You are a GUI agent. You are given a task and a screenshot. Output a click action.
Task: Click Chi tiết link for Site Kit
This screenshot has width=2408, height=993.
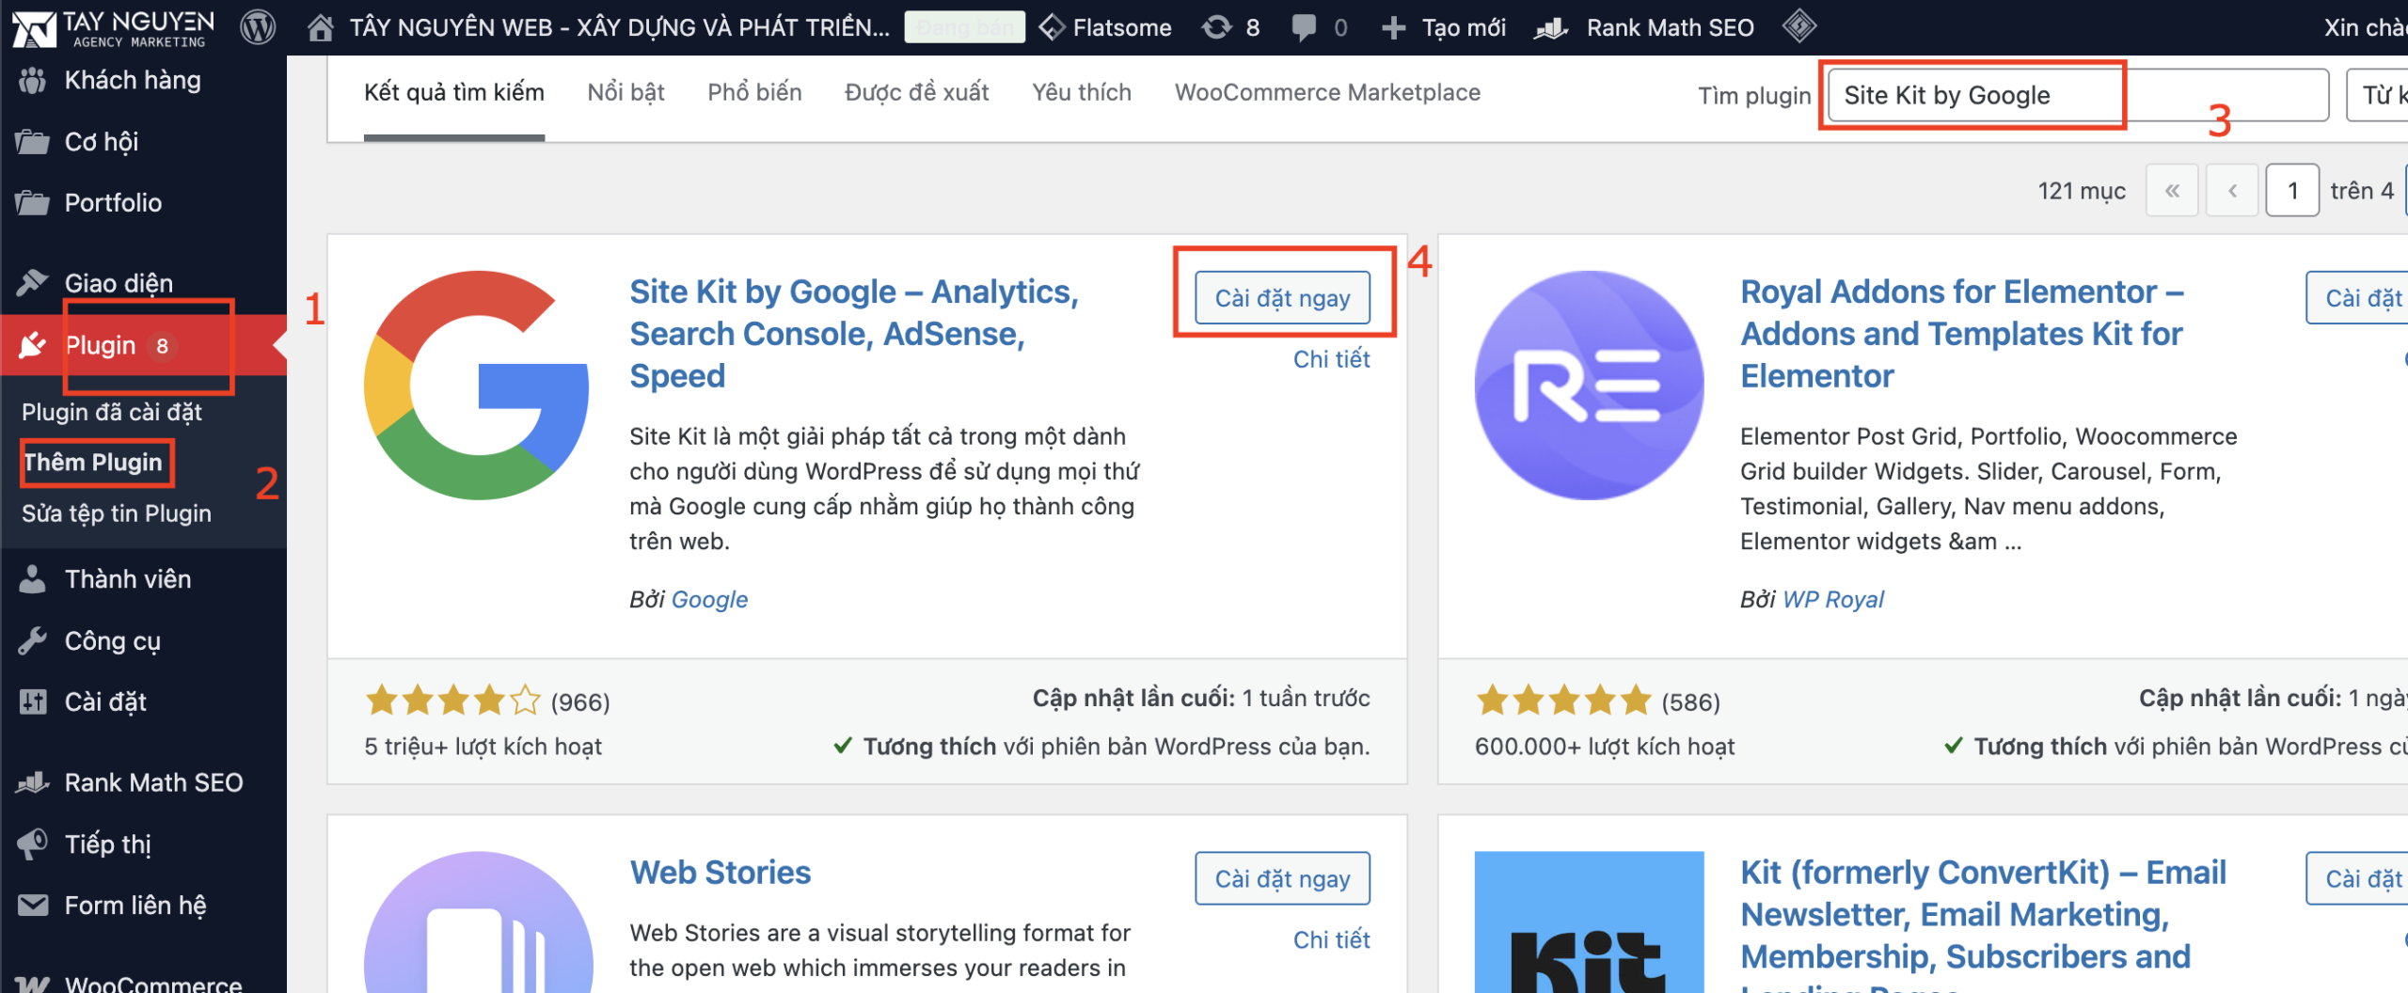tap(1331, 359)
